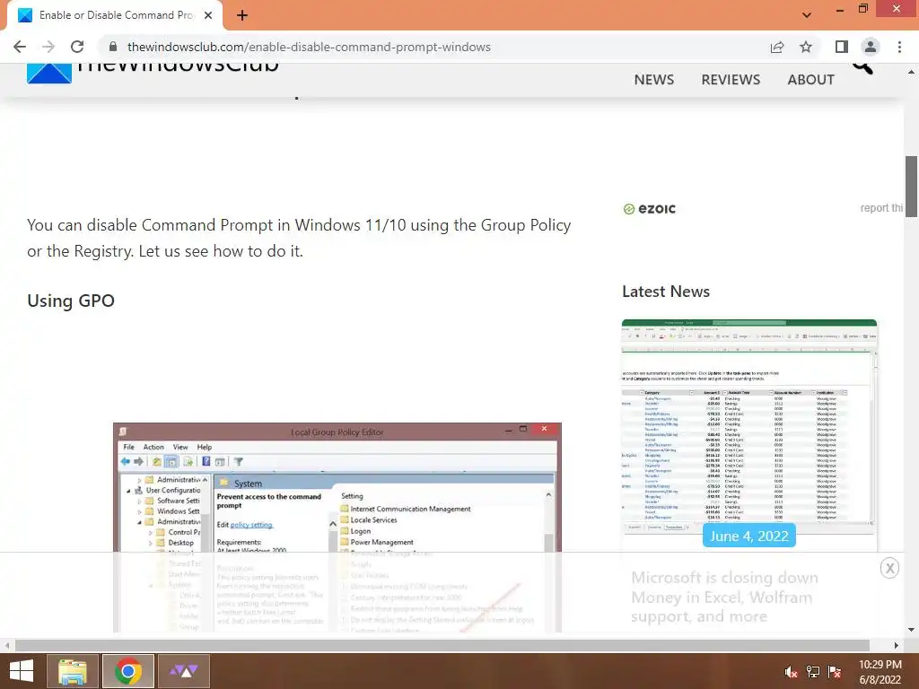Go to the REVIEWS section
The image size is (919, 689).
point(731,80)
